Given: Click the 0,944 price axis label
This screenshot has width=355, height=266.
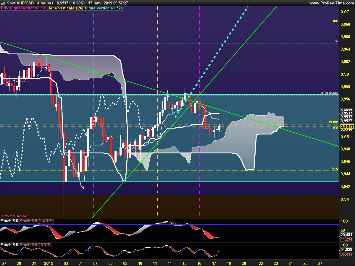Looking at the screenshot, I should (345, 174).
